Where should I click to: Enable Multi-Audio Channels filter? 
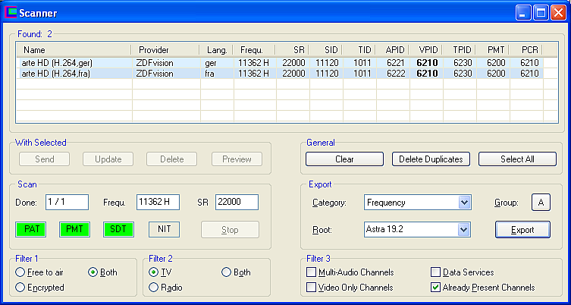[x=312, y=272]
